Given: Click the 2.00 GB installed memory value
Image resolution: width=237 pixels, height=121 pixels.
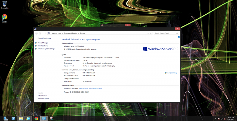Looking at the screenshot, I should [85, 60].
